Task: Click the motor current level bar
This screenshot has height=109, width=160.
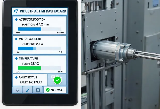Action: coord(39,49)
